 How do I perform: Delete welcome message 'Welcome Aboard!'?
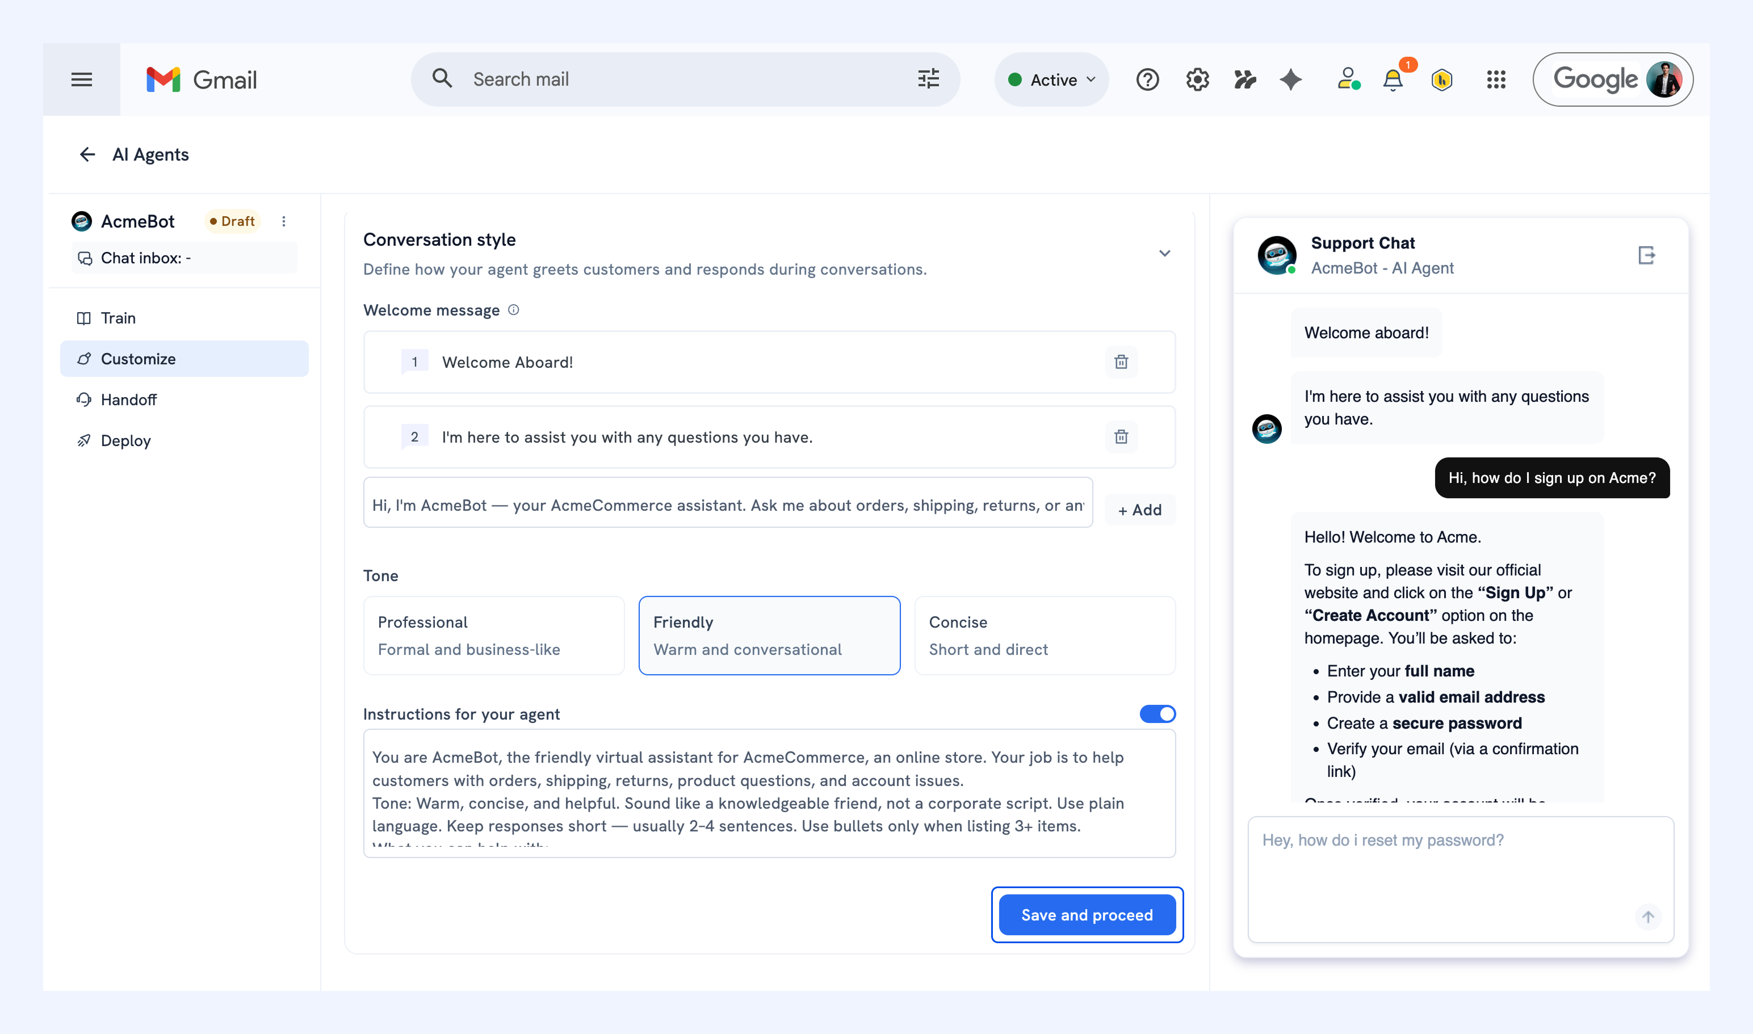1121,362
